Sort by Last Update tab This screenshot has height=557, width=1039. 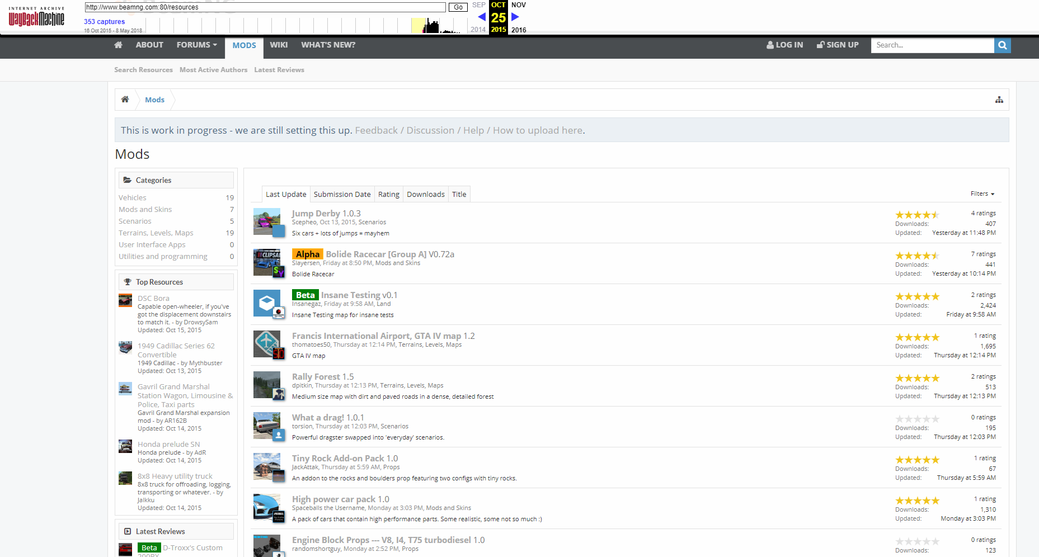(x=286, y=195)
